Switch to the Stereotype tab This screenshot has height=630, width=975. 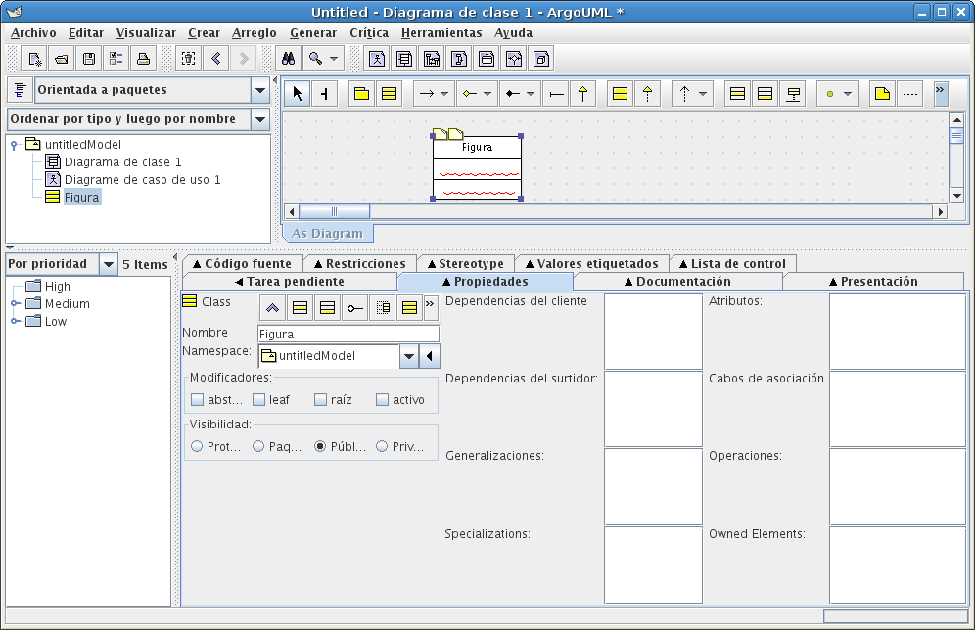tap(466, 264)
